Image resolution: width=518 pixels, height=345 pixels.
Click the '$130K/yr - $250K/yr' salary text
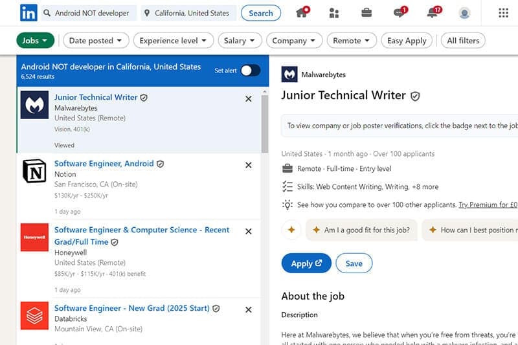(81, 195)
